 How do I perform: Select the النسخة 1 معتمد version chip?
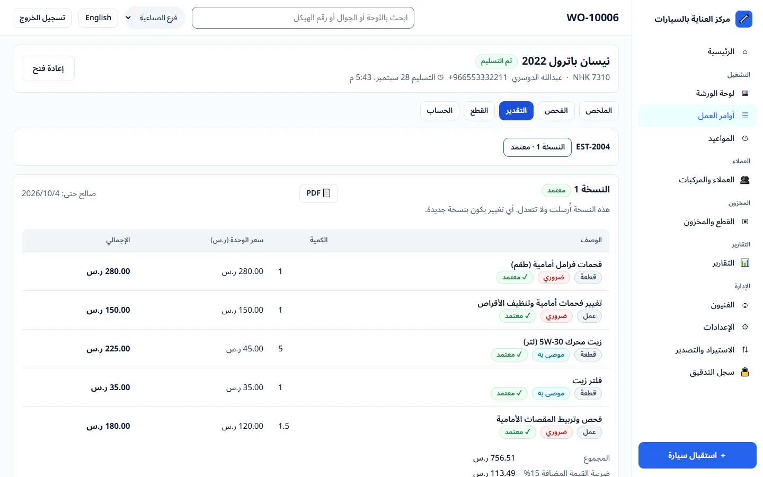(537, 147)
